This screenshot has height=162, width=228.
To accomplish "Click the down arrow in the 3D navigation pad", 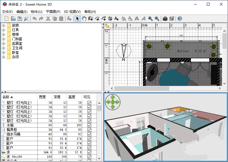I will pos(113,107).
